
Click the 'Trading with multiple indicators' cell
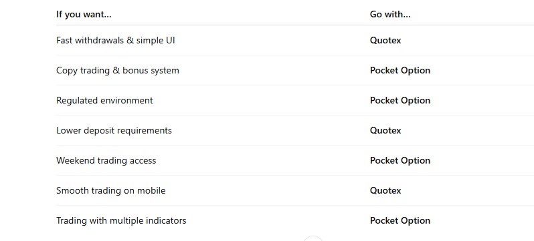(121, 220)
